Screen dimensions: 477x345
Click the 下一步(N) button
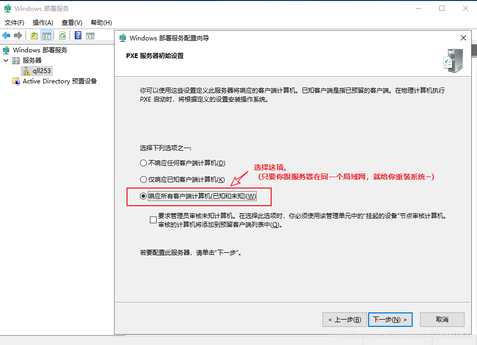click(x=390, y=320)
